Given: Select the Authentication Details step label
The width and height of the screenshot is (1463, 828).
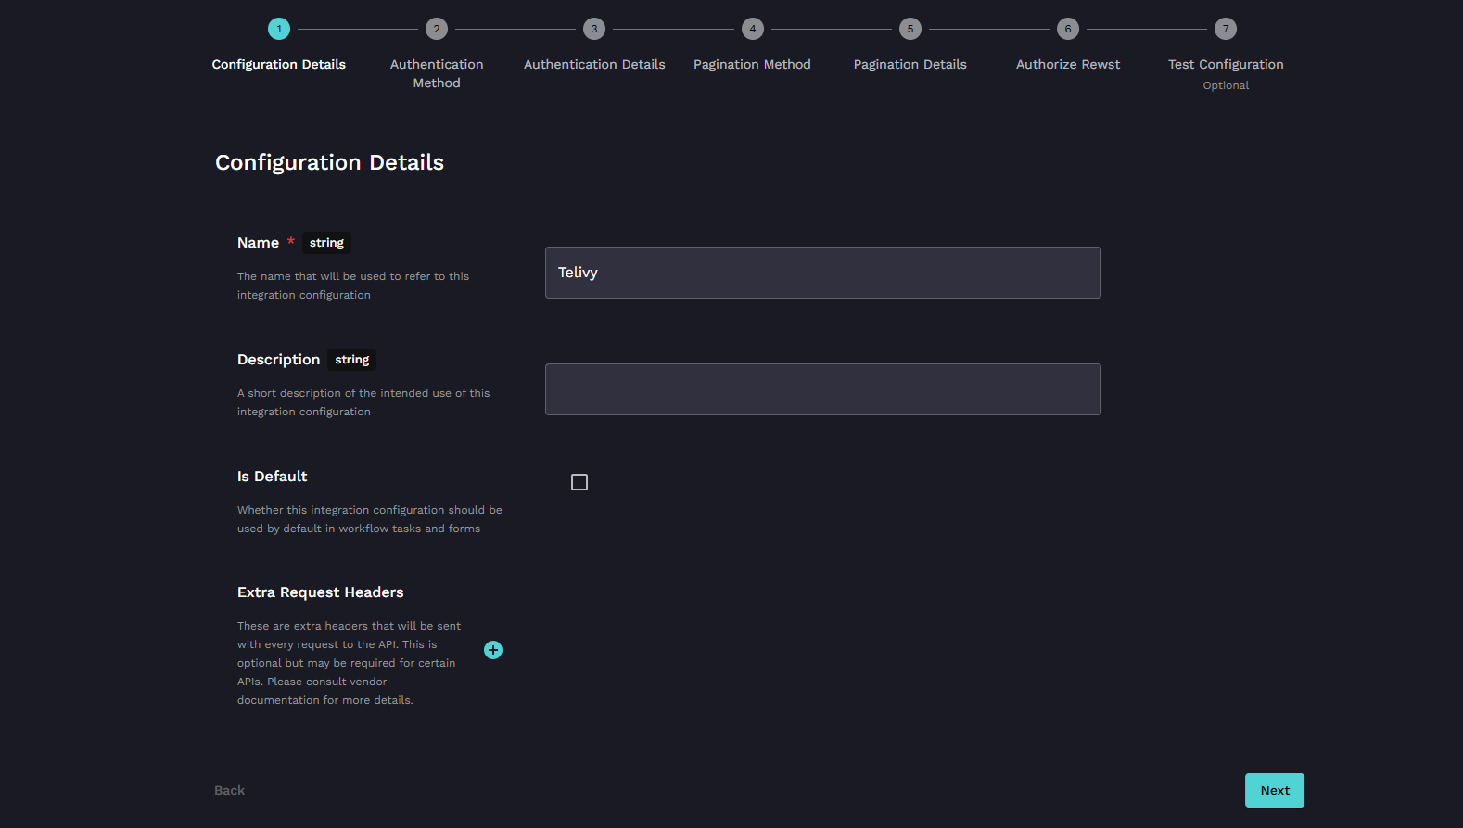Looking at the screenshot, I should (x=594, y=64).
